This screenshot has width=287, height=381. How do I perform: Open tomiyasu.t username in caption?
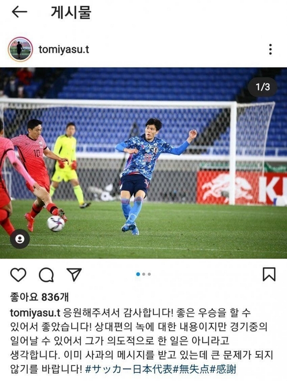[35, 313]
